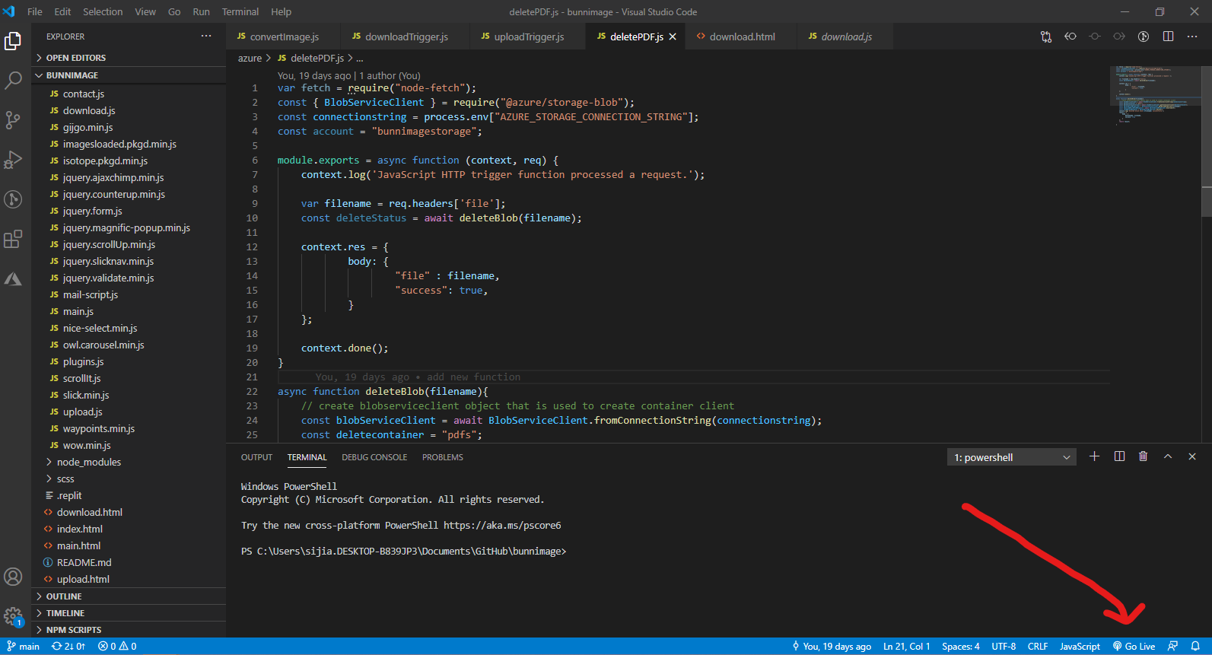Create a new terminal with plus icon
1212x655 pixels.
click(x=1094, y=456)
